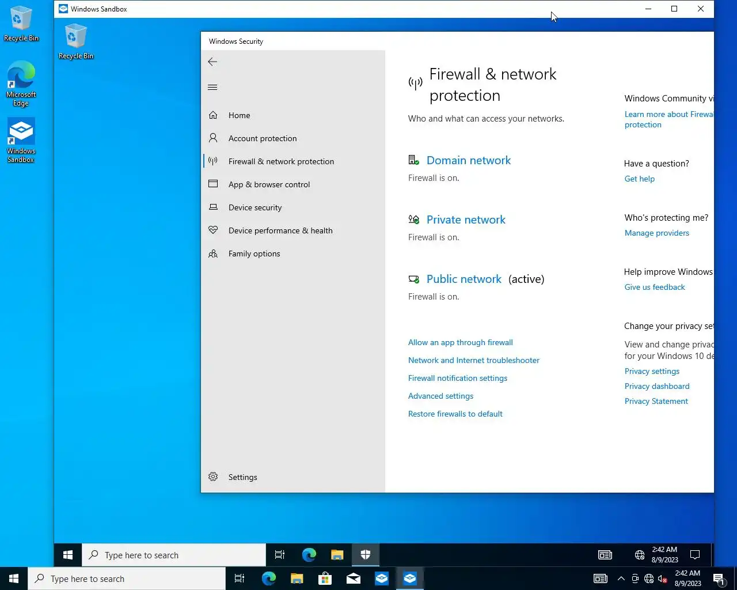Click the sandbox taskbar clock 2:42 AM

pos(664,555)
